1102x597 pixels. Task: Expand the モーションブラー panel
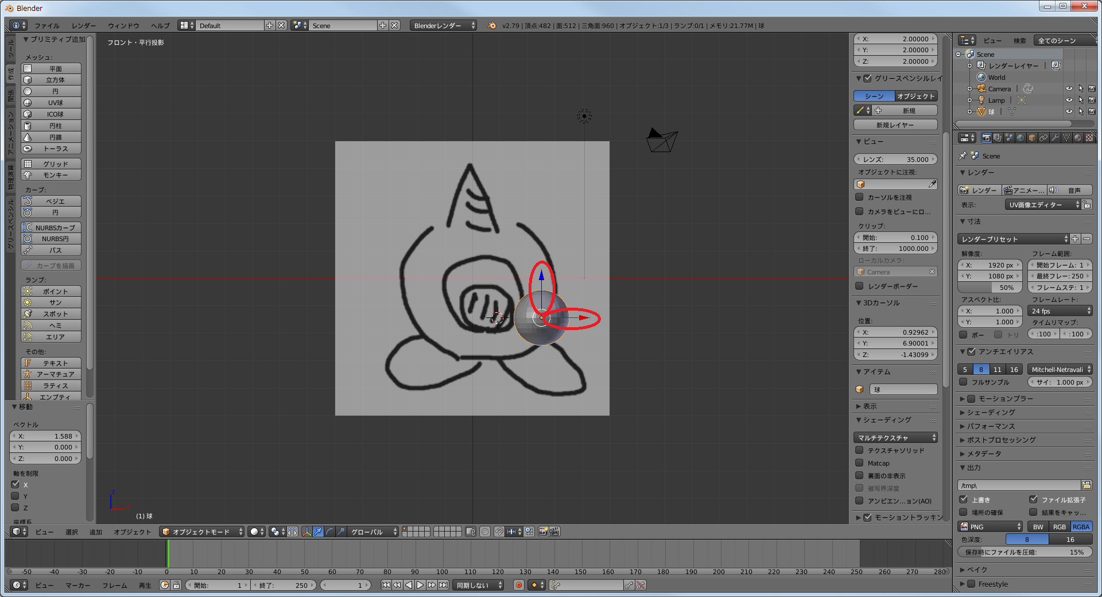point(963,398)
